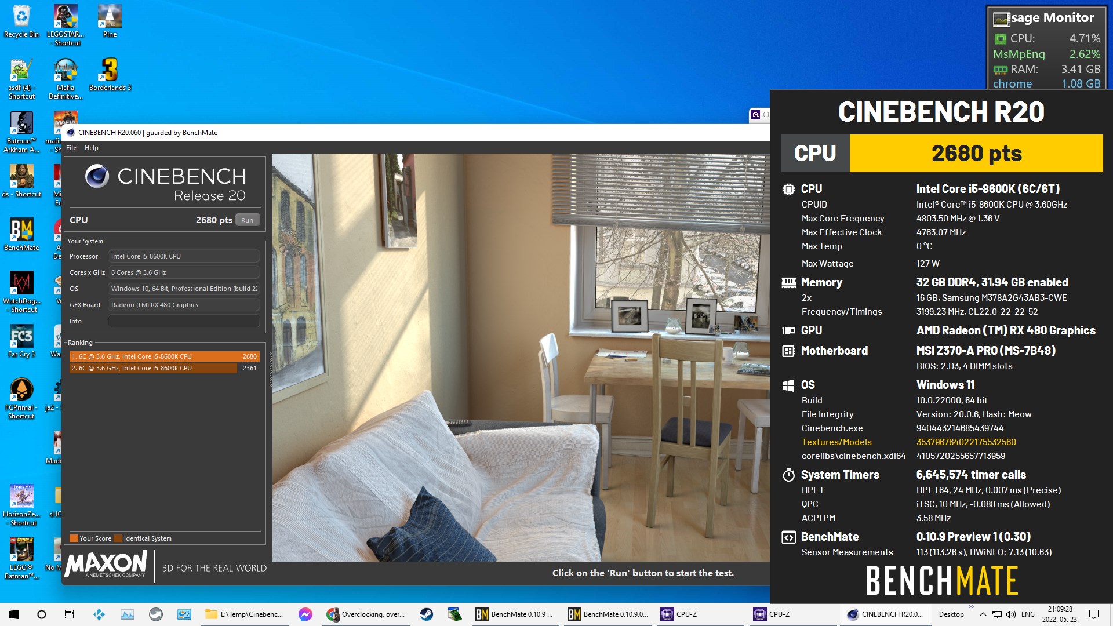Open Cortana search circle on taskbar

pyautogui.click(x=42, y=614)
